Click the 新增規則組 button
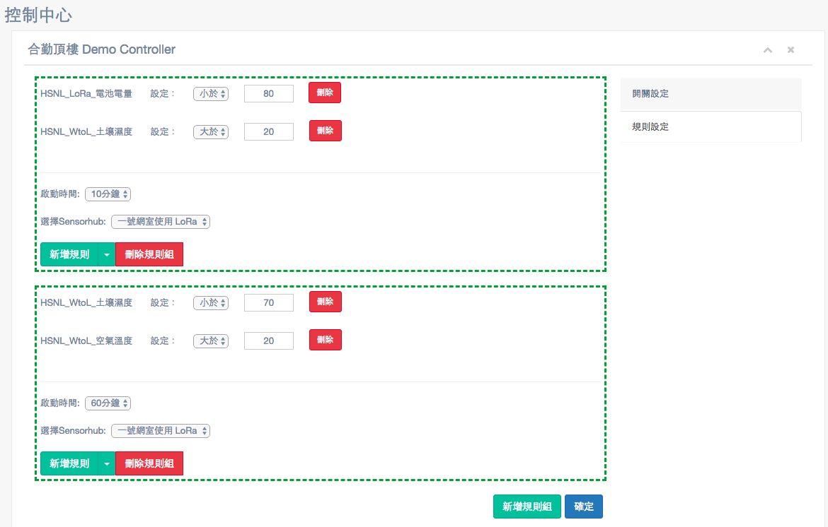Screen dimensions: 828x527 click(x=527, y=507)
